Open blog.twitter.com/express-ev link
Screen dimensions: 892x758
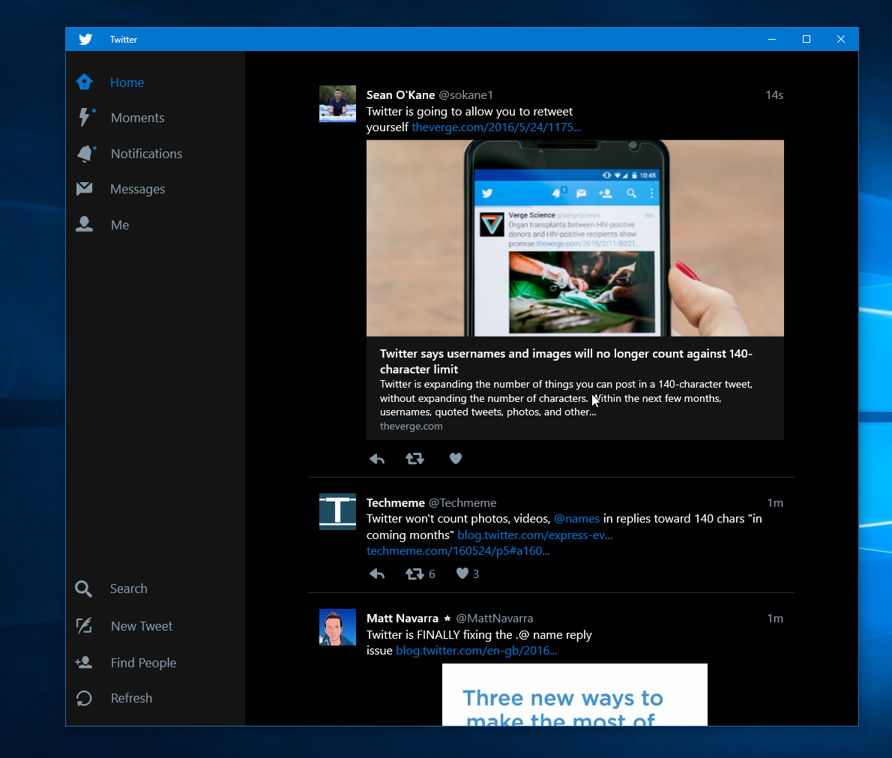click(x=534, y=535)
